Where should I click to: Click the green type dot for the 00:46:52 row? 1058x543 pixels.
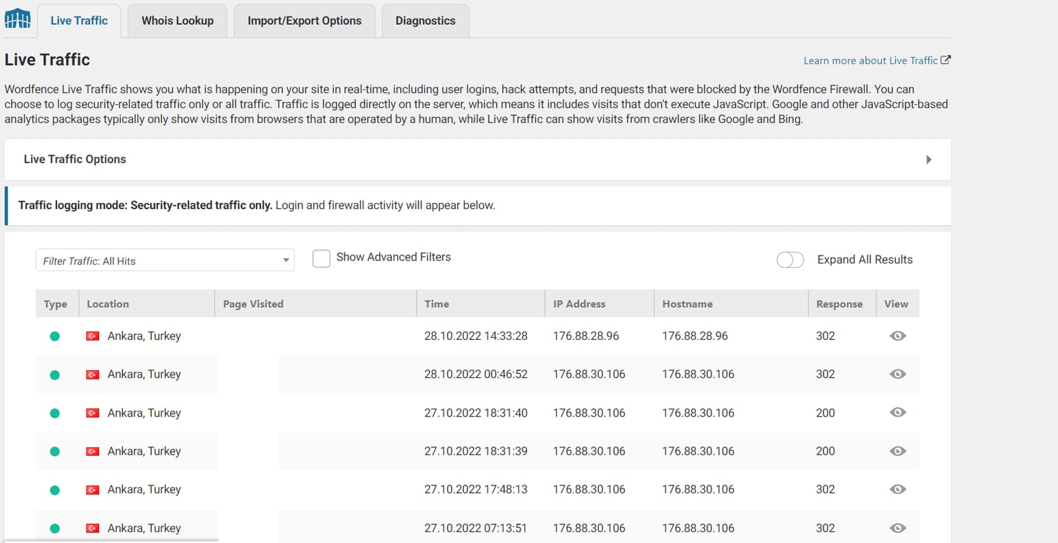pos(55,375)
